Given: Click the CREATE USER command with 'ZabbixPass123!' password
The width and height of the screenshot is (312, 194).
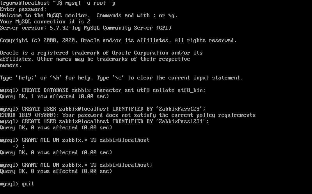Looking at the screenshot, I should [x=115, y=122].
